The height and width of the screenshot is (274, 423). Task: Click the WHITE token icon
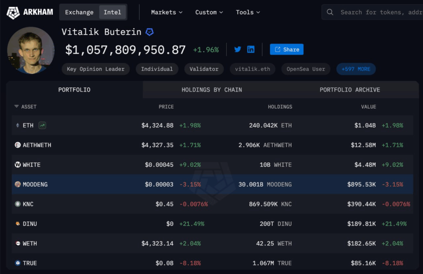(17, 165)
